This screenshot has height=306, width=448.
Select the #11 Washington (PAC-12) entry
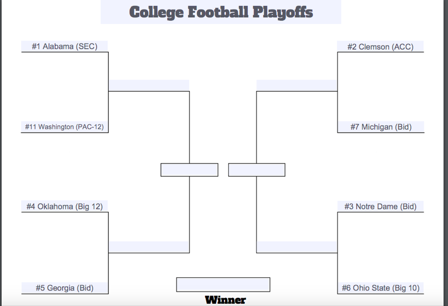pyautogui.click(x=64, y=127)
